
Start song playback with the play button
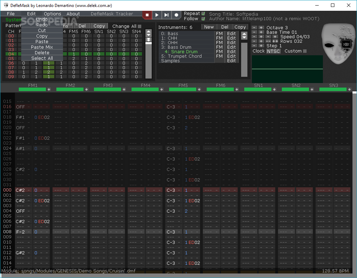coord(157,15)
